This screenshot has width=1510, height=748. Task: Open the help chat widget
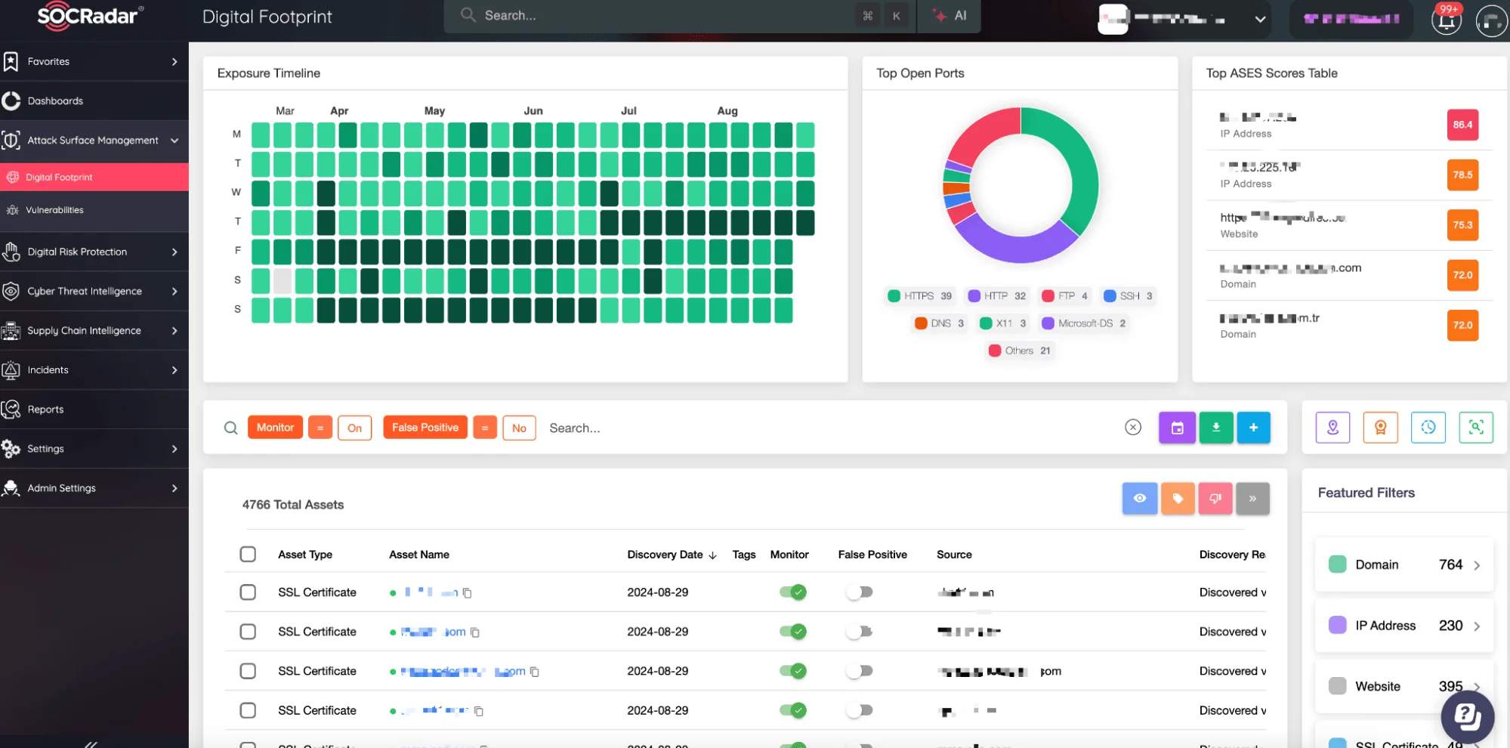point(1467,716)
